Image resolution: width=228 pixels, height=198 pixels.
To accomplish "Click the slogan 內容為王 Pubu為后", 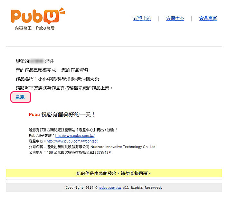I will click(x=34, y=28).
